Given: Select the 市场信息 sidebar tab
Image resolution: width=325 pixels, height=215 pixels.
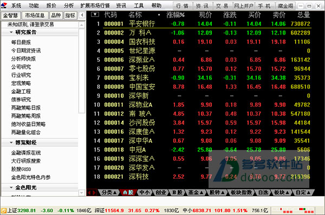Looking at the screenshot, I should pyautogui.click(x=35, y=15).
